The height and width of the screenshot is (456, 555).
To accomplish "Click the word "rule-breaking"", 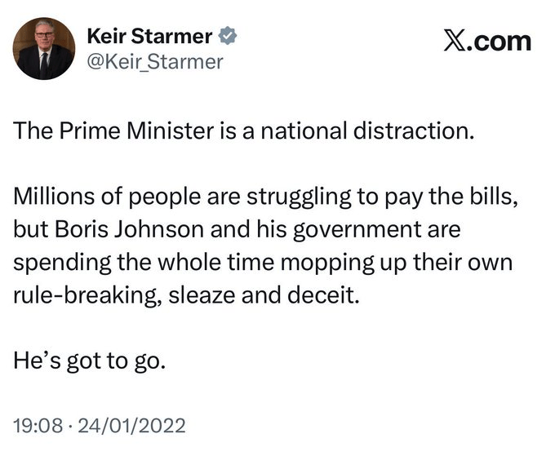I will pyautogui.click(x=87, y=294).
